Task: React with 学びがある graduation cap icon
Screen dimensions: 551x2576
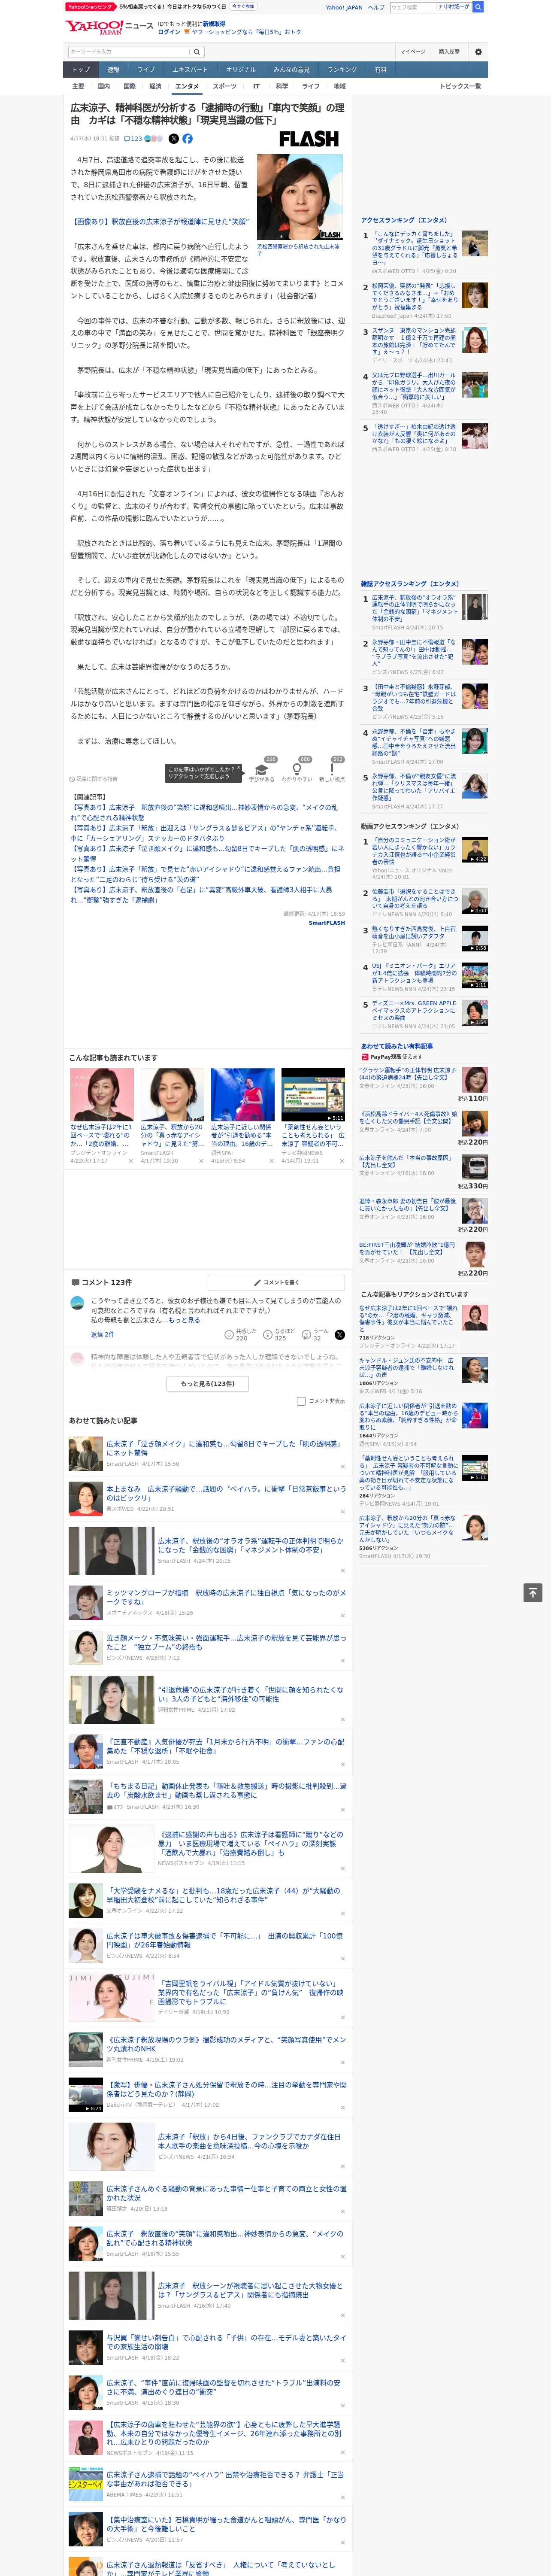Action: (x=262, y=769)
